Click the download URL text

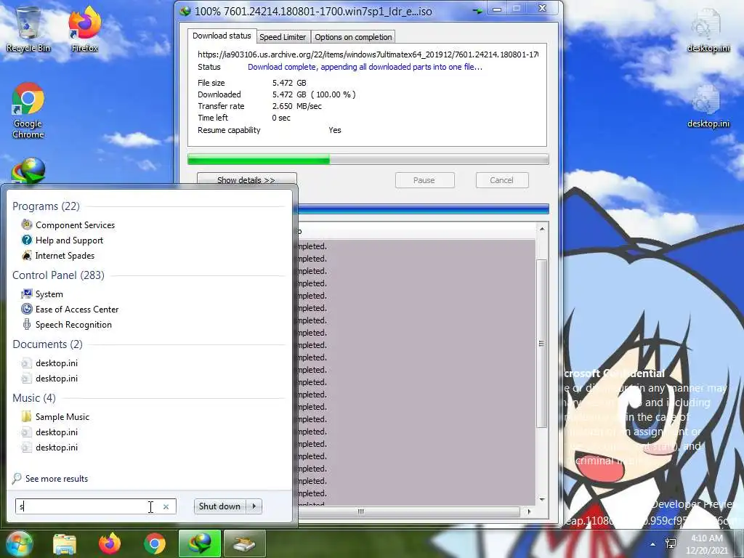coord(368,54)
